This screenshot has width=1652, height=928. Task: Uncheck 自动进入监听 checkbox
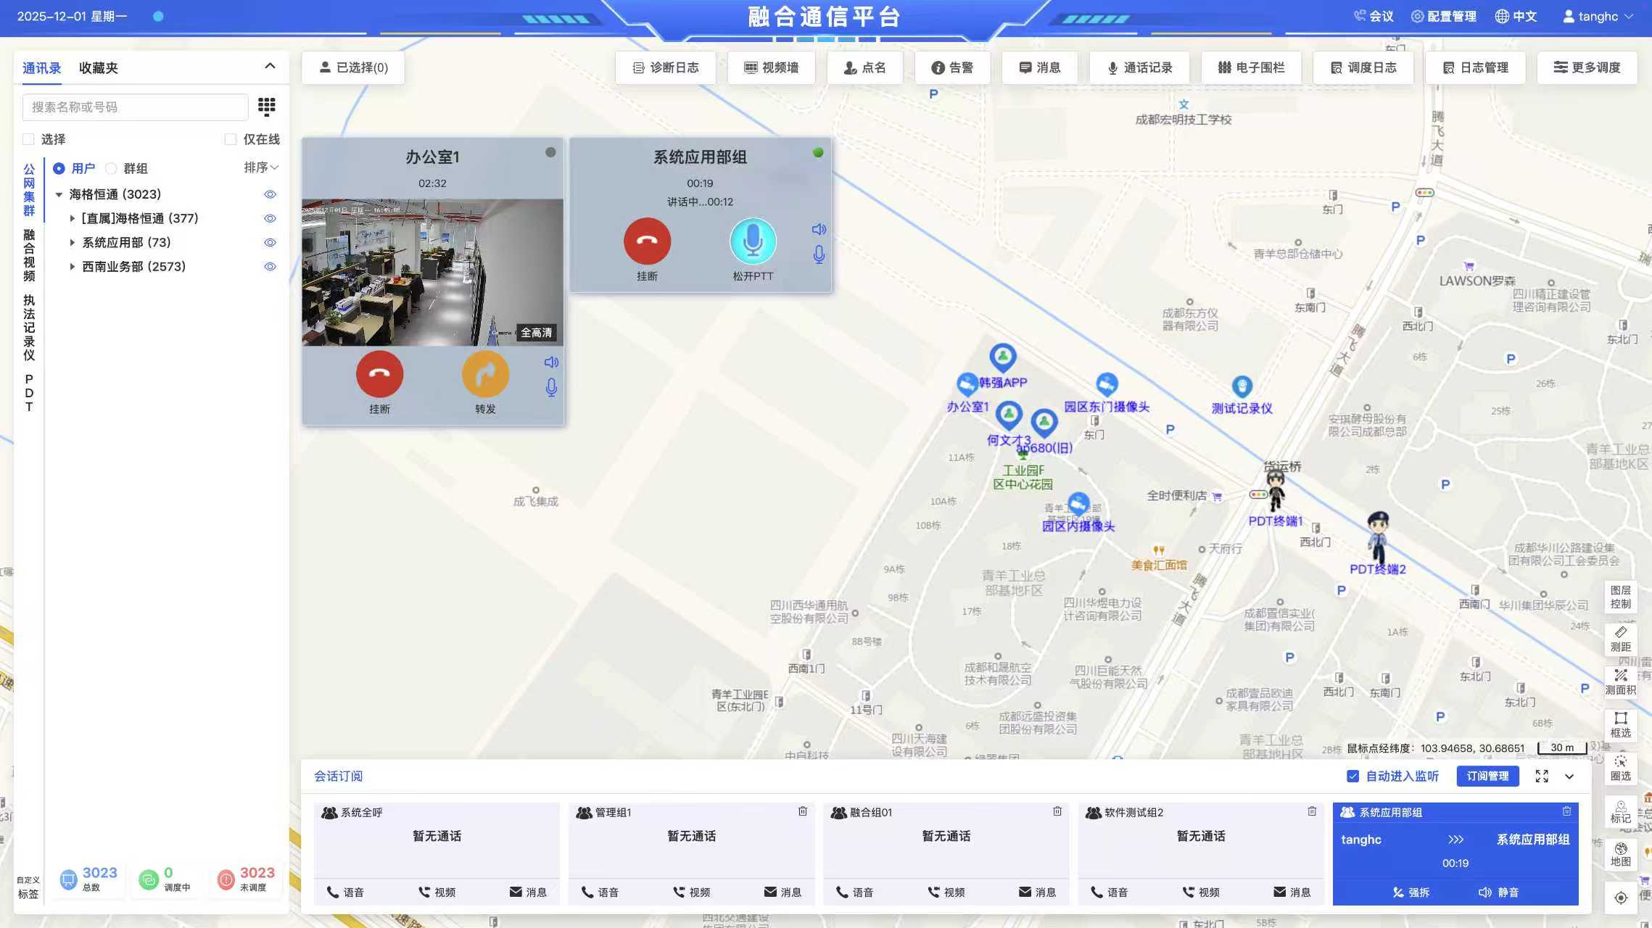point(1352,776)
